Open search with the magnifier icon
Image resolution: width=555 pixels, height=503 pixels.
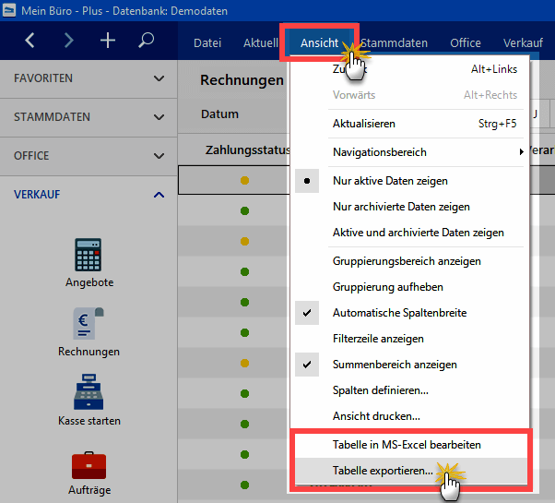[x=146, y=41]
